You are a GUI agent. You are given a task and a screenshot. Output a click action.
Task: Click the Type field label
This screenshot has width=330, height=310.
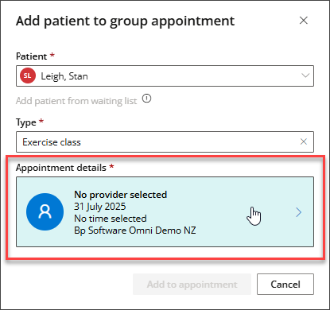(26, 122)
